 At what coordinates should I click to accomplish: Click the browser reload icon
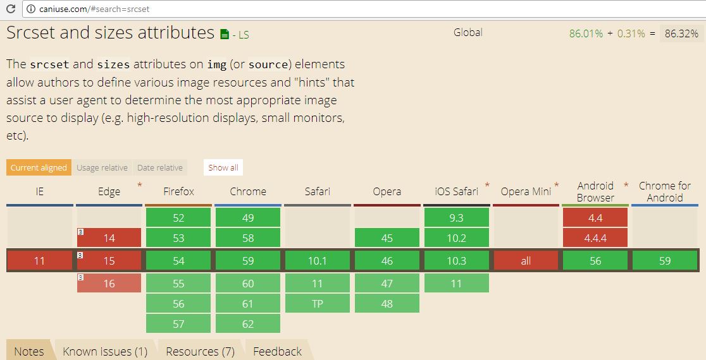click(11, 9)
